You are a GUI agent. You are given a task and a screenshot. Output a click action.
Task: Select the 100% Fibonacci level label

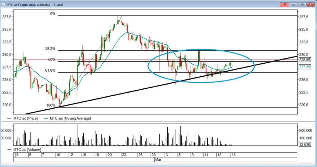(51, 105)
